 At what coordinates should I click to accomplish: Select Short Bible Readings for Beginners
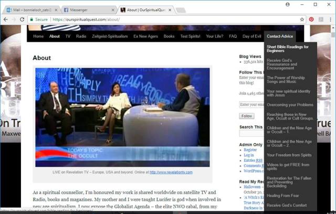(x=288, y=49)
